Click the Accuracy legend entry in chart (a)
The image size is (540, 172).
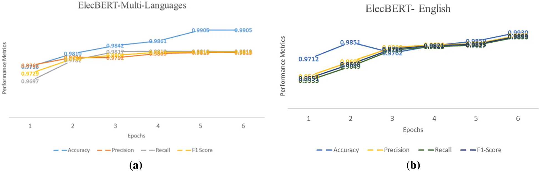(x=72, y=150)
